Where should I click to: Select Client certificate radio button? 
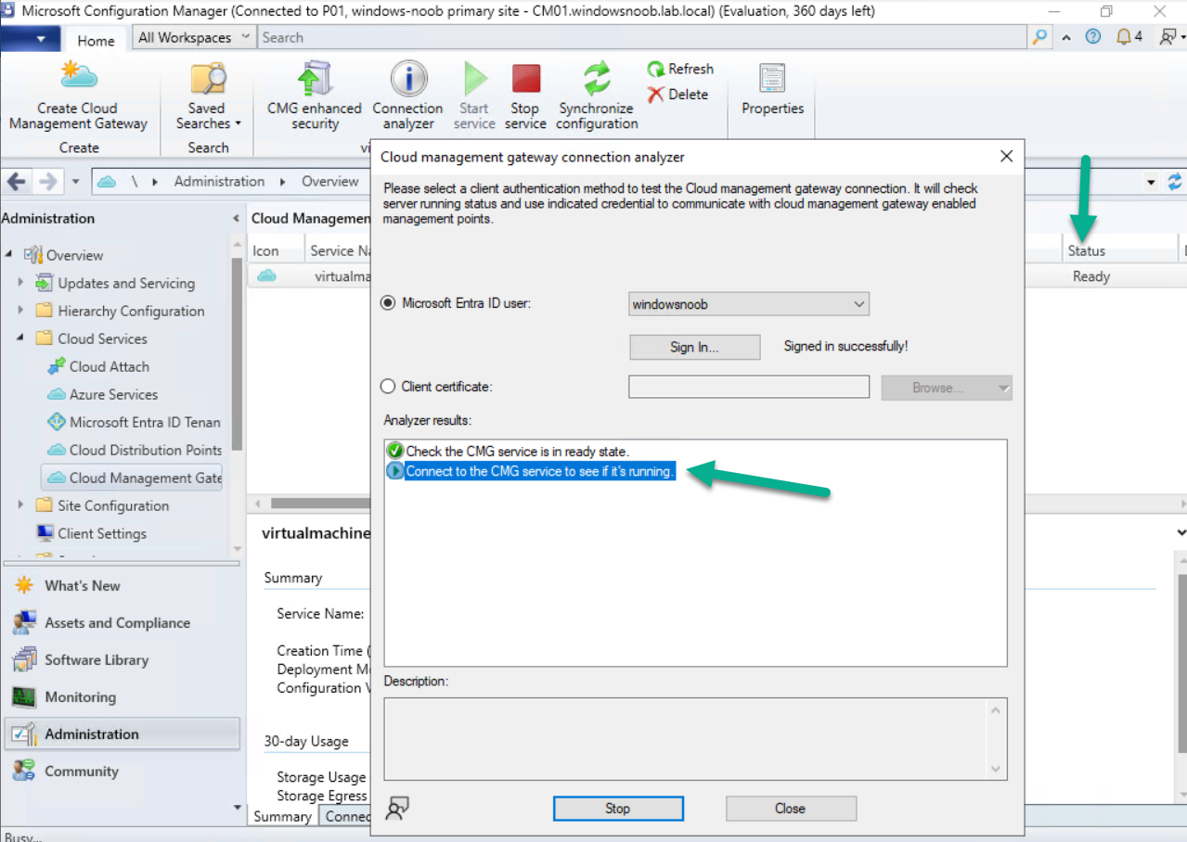click(x=389, y=387)
